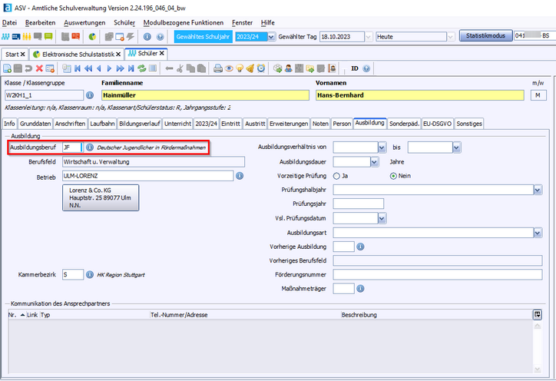Switch to the EU-DSGVO tab
556x381 pixels.
[x=437, y=124]
